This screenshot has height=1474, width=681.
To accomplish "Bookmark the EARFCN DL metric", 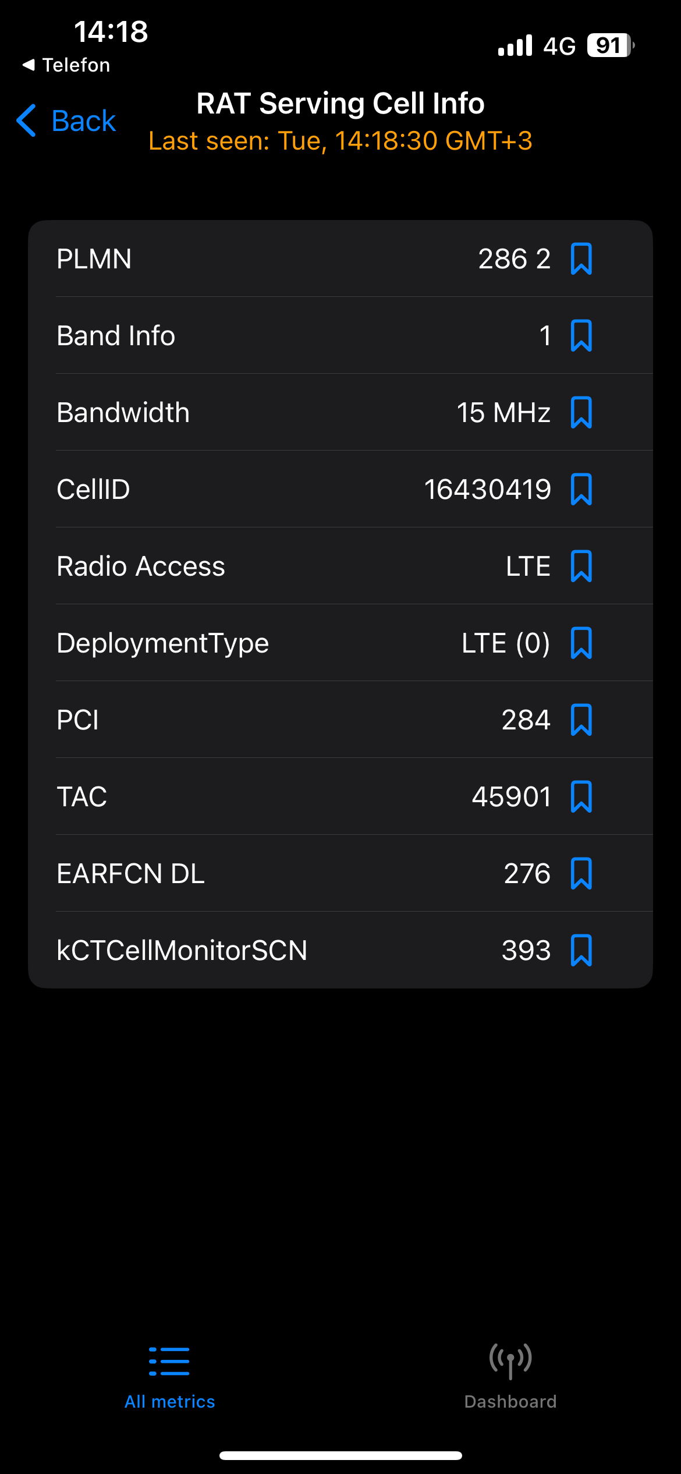I will click(581, 873).
